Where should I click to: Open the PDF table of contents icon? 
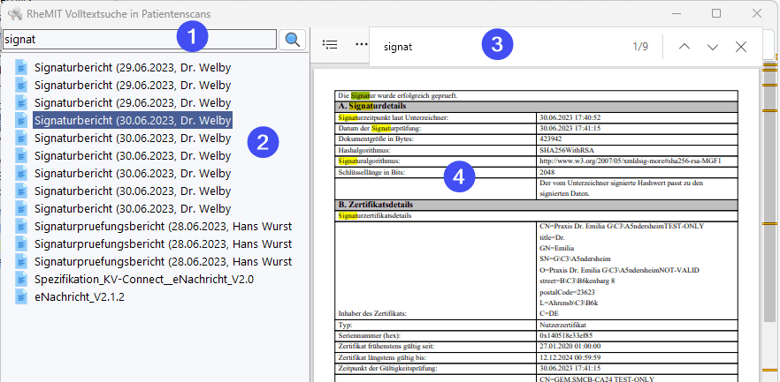[x=331, y=44]
